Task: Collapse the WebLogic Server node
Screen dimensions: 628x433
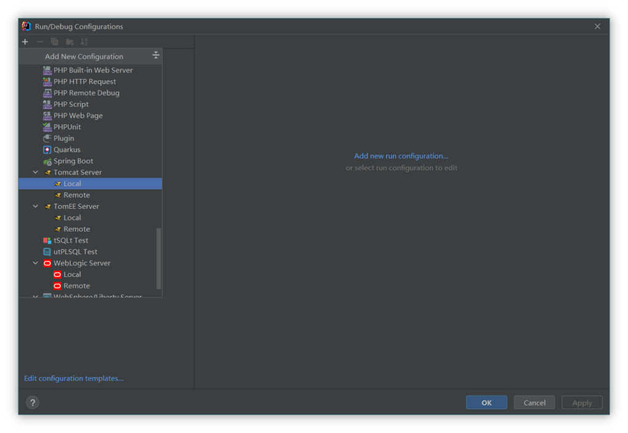Action: [36, 263]
